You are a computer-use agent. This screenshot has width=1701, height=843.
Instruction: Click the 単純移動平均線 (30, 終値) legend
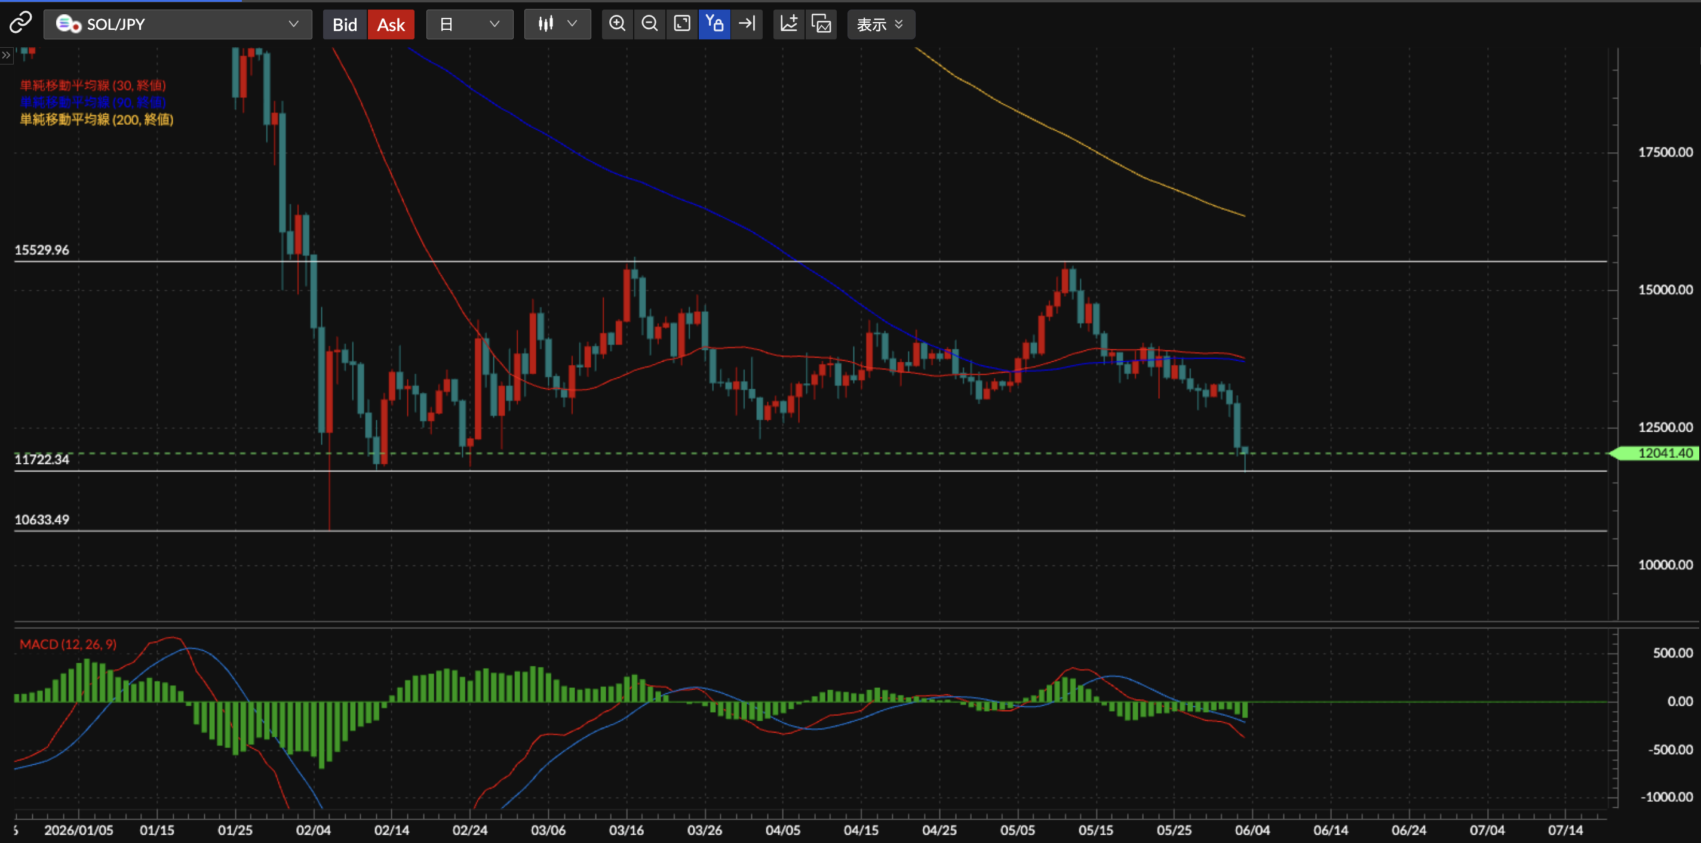[93, 85]
